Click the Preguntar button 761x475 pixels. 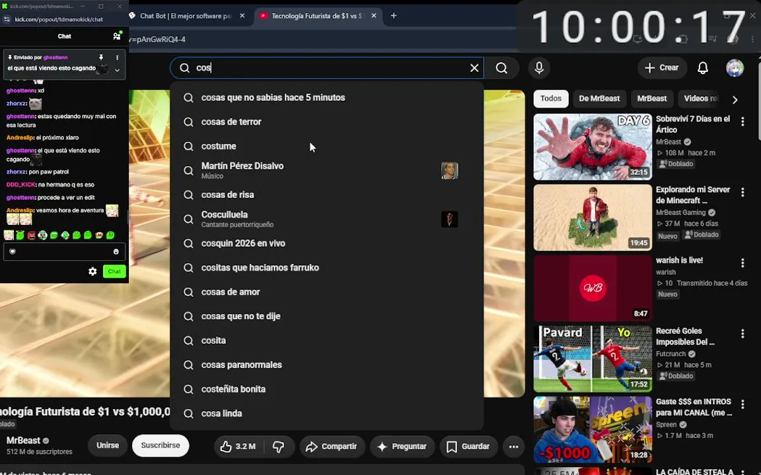[402, 447]
